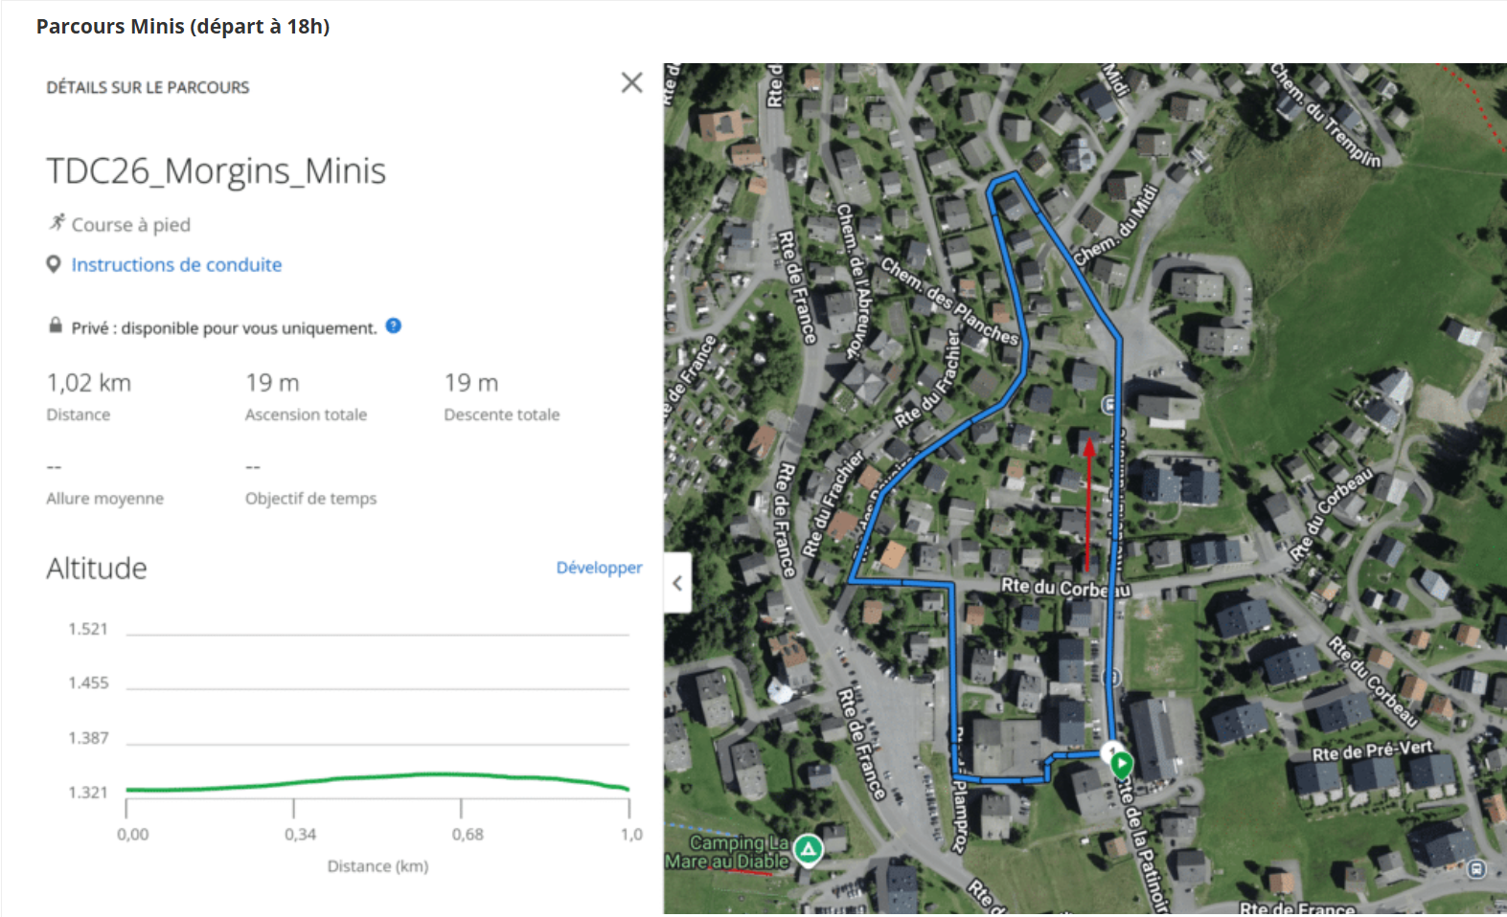Screen dimensions: 1507x917
Task: Click the Allure moyenne field
Action: click(104, 498)
